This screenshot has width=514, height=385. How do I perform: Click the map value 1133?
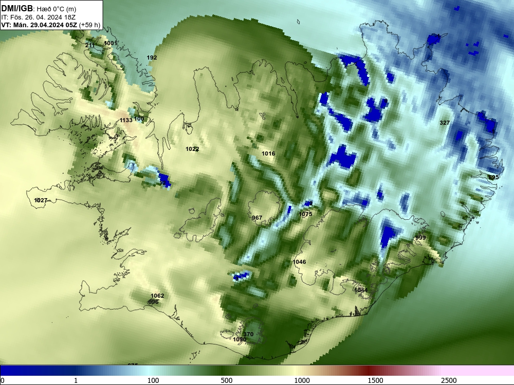point(126,120)
